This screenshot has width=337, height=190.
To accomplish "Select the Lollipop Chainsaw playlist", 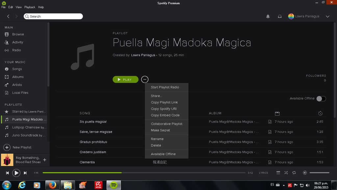I will point(24,127).
